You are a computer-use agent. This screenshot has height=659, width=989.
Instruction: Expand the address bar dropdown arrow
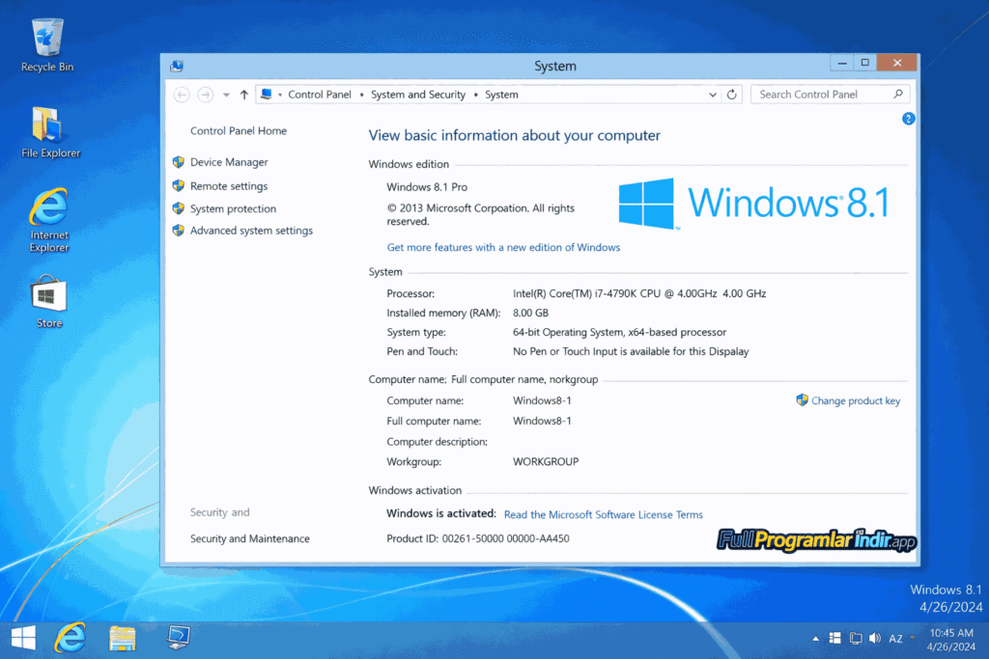(x=713, y=95)
